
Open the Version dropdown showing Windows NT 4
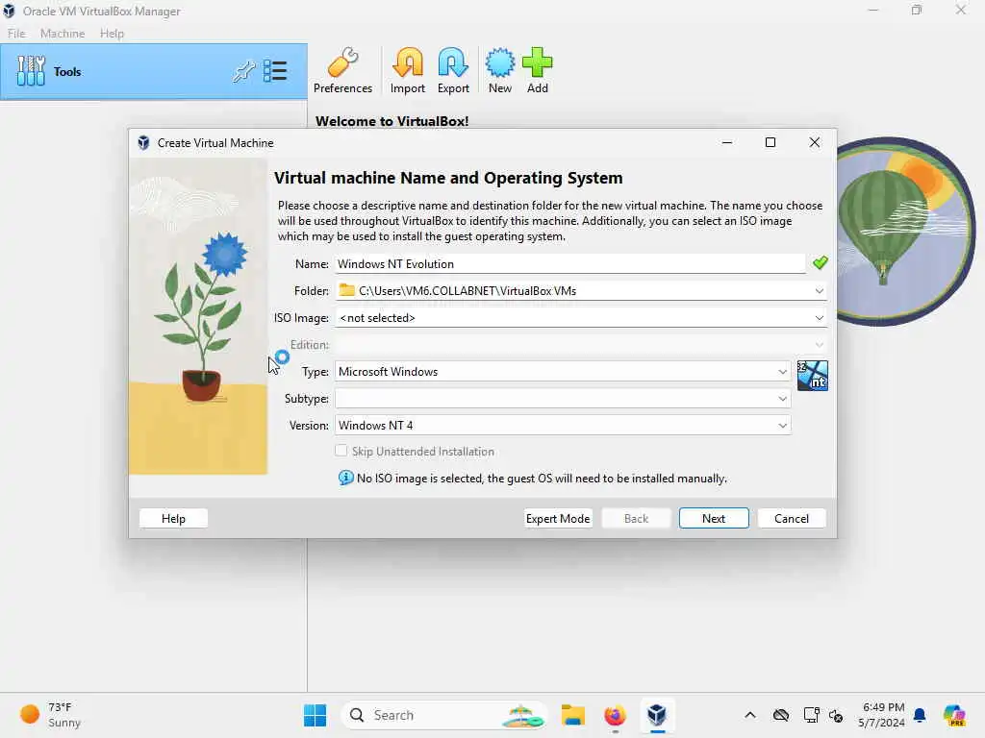click(x=563, y=426)
